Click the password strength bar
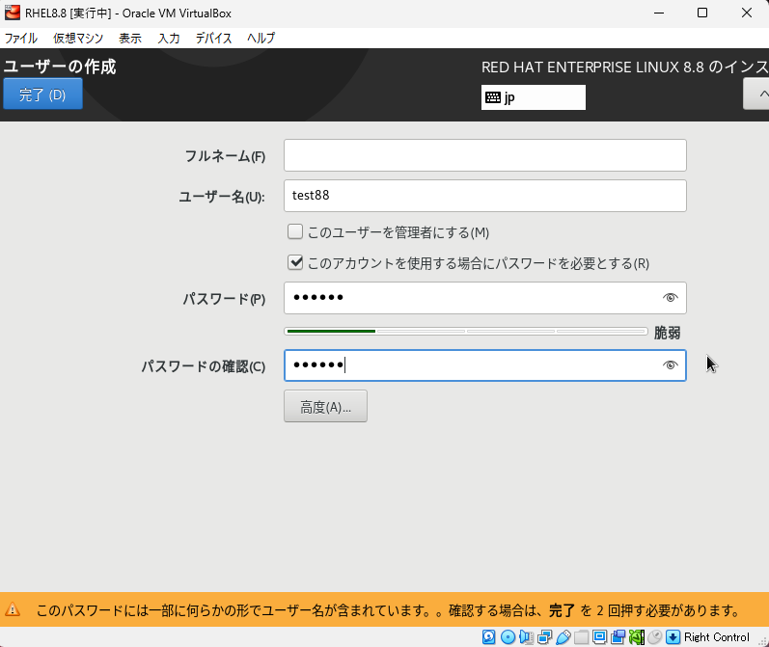This screenshot has width=769, height=647. click(466, 332)
